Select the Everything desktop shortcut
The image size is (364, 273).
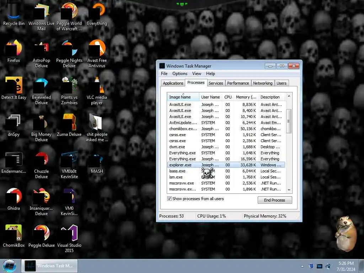(x=97, y=13)
